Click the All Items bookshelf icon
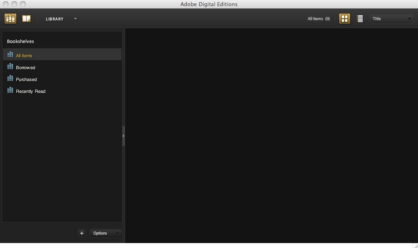This screenshot has width=418, height=248. pos(10,54)
